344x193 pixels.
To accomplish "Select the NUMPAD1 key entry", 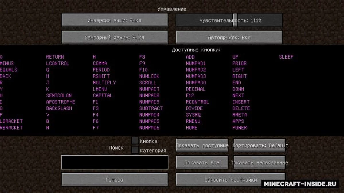I will coord(196,63).
